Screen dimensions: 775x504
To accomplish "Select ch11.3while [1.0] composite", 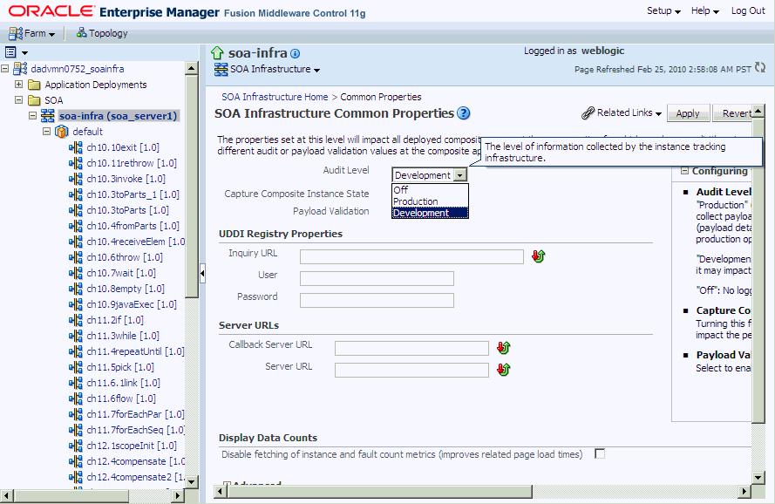I will pyautogui.click(x=123, y=336).
